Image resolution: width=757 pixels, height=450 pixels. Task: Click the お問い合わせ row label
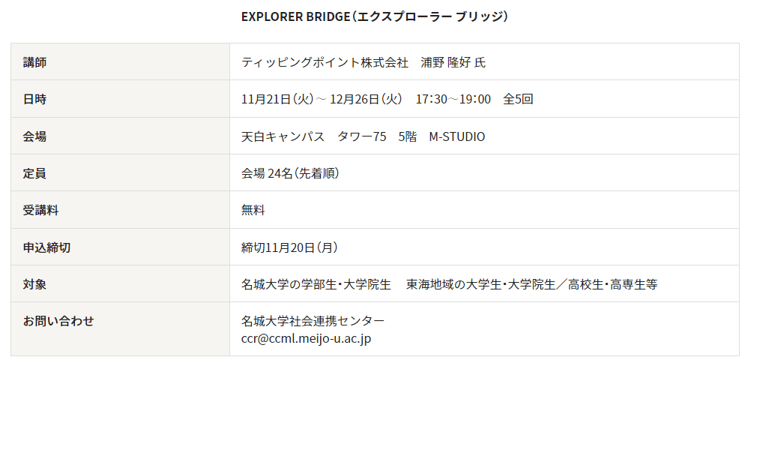(58, 321)
